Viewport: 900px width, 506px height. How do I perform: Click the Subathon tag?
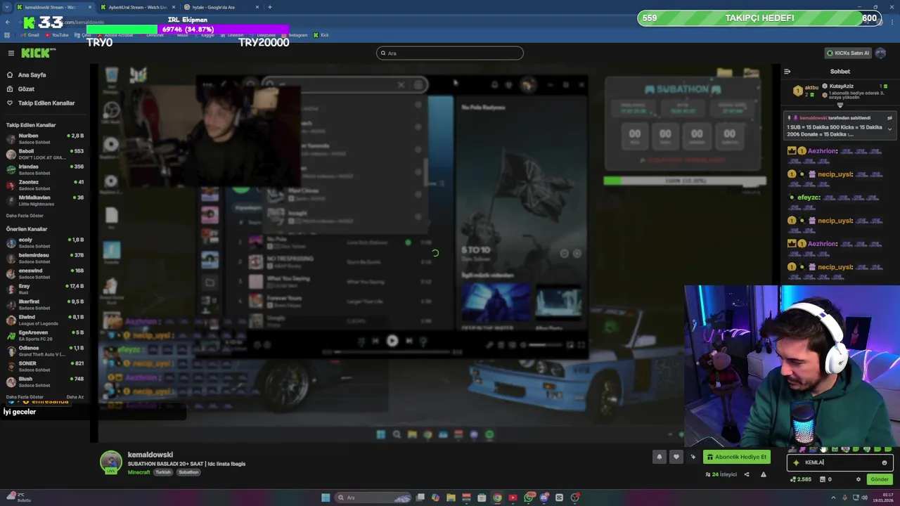point(188,472)
